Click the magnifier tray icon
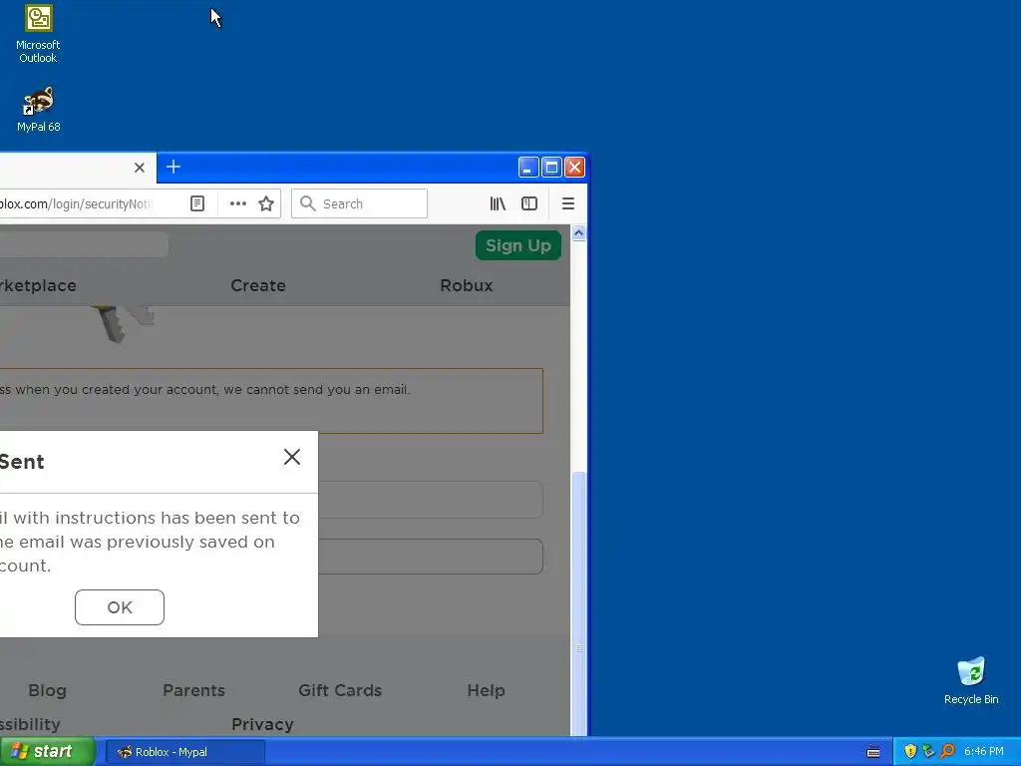Viewport: 1021px width, 766px height. 947,751
